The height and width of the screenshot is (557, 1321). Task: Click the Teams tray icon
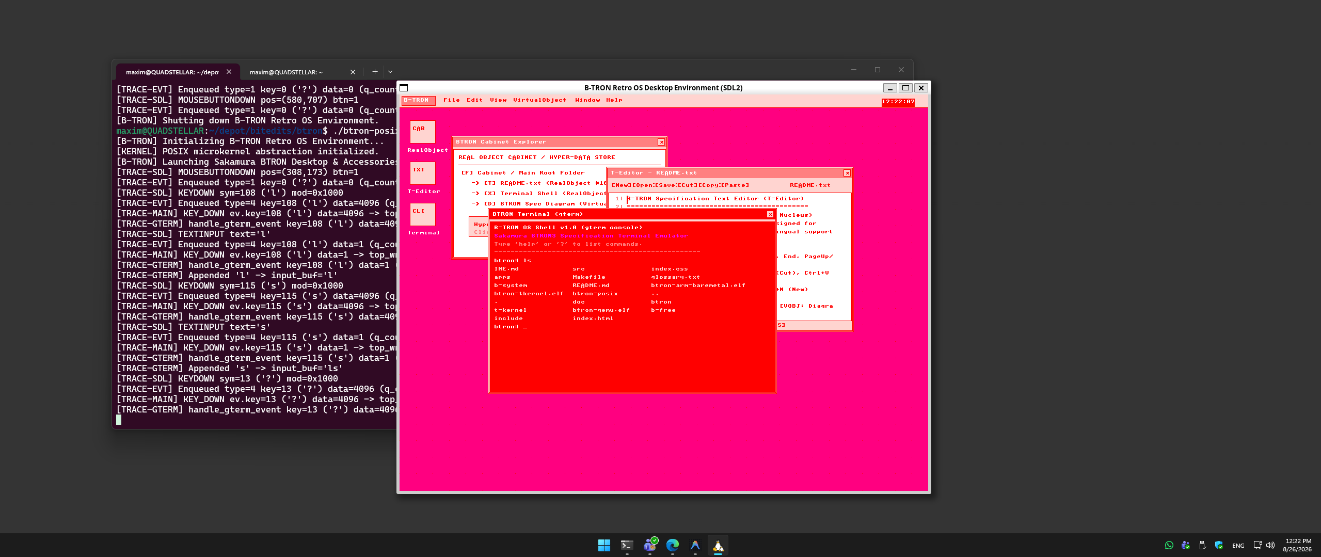[x=1186, y=545]
